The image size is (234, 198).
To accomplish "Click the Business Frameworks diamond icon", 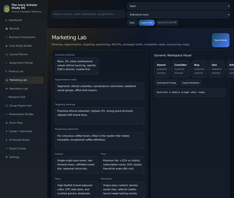I will pos(6,37).
